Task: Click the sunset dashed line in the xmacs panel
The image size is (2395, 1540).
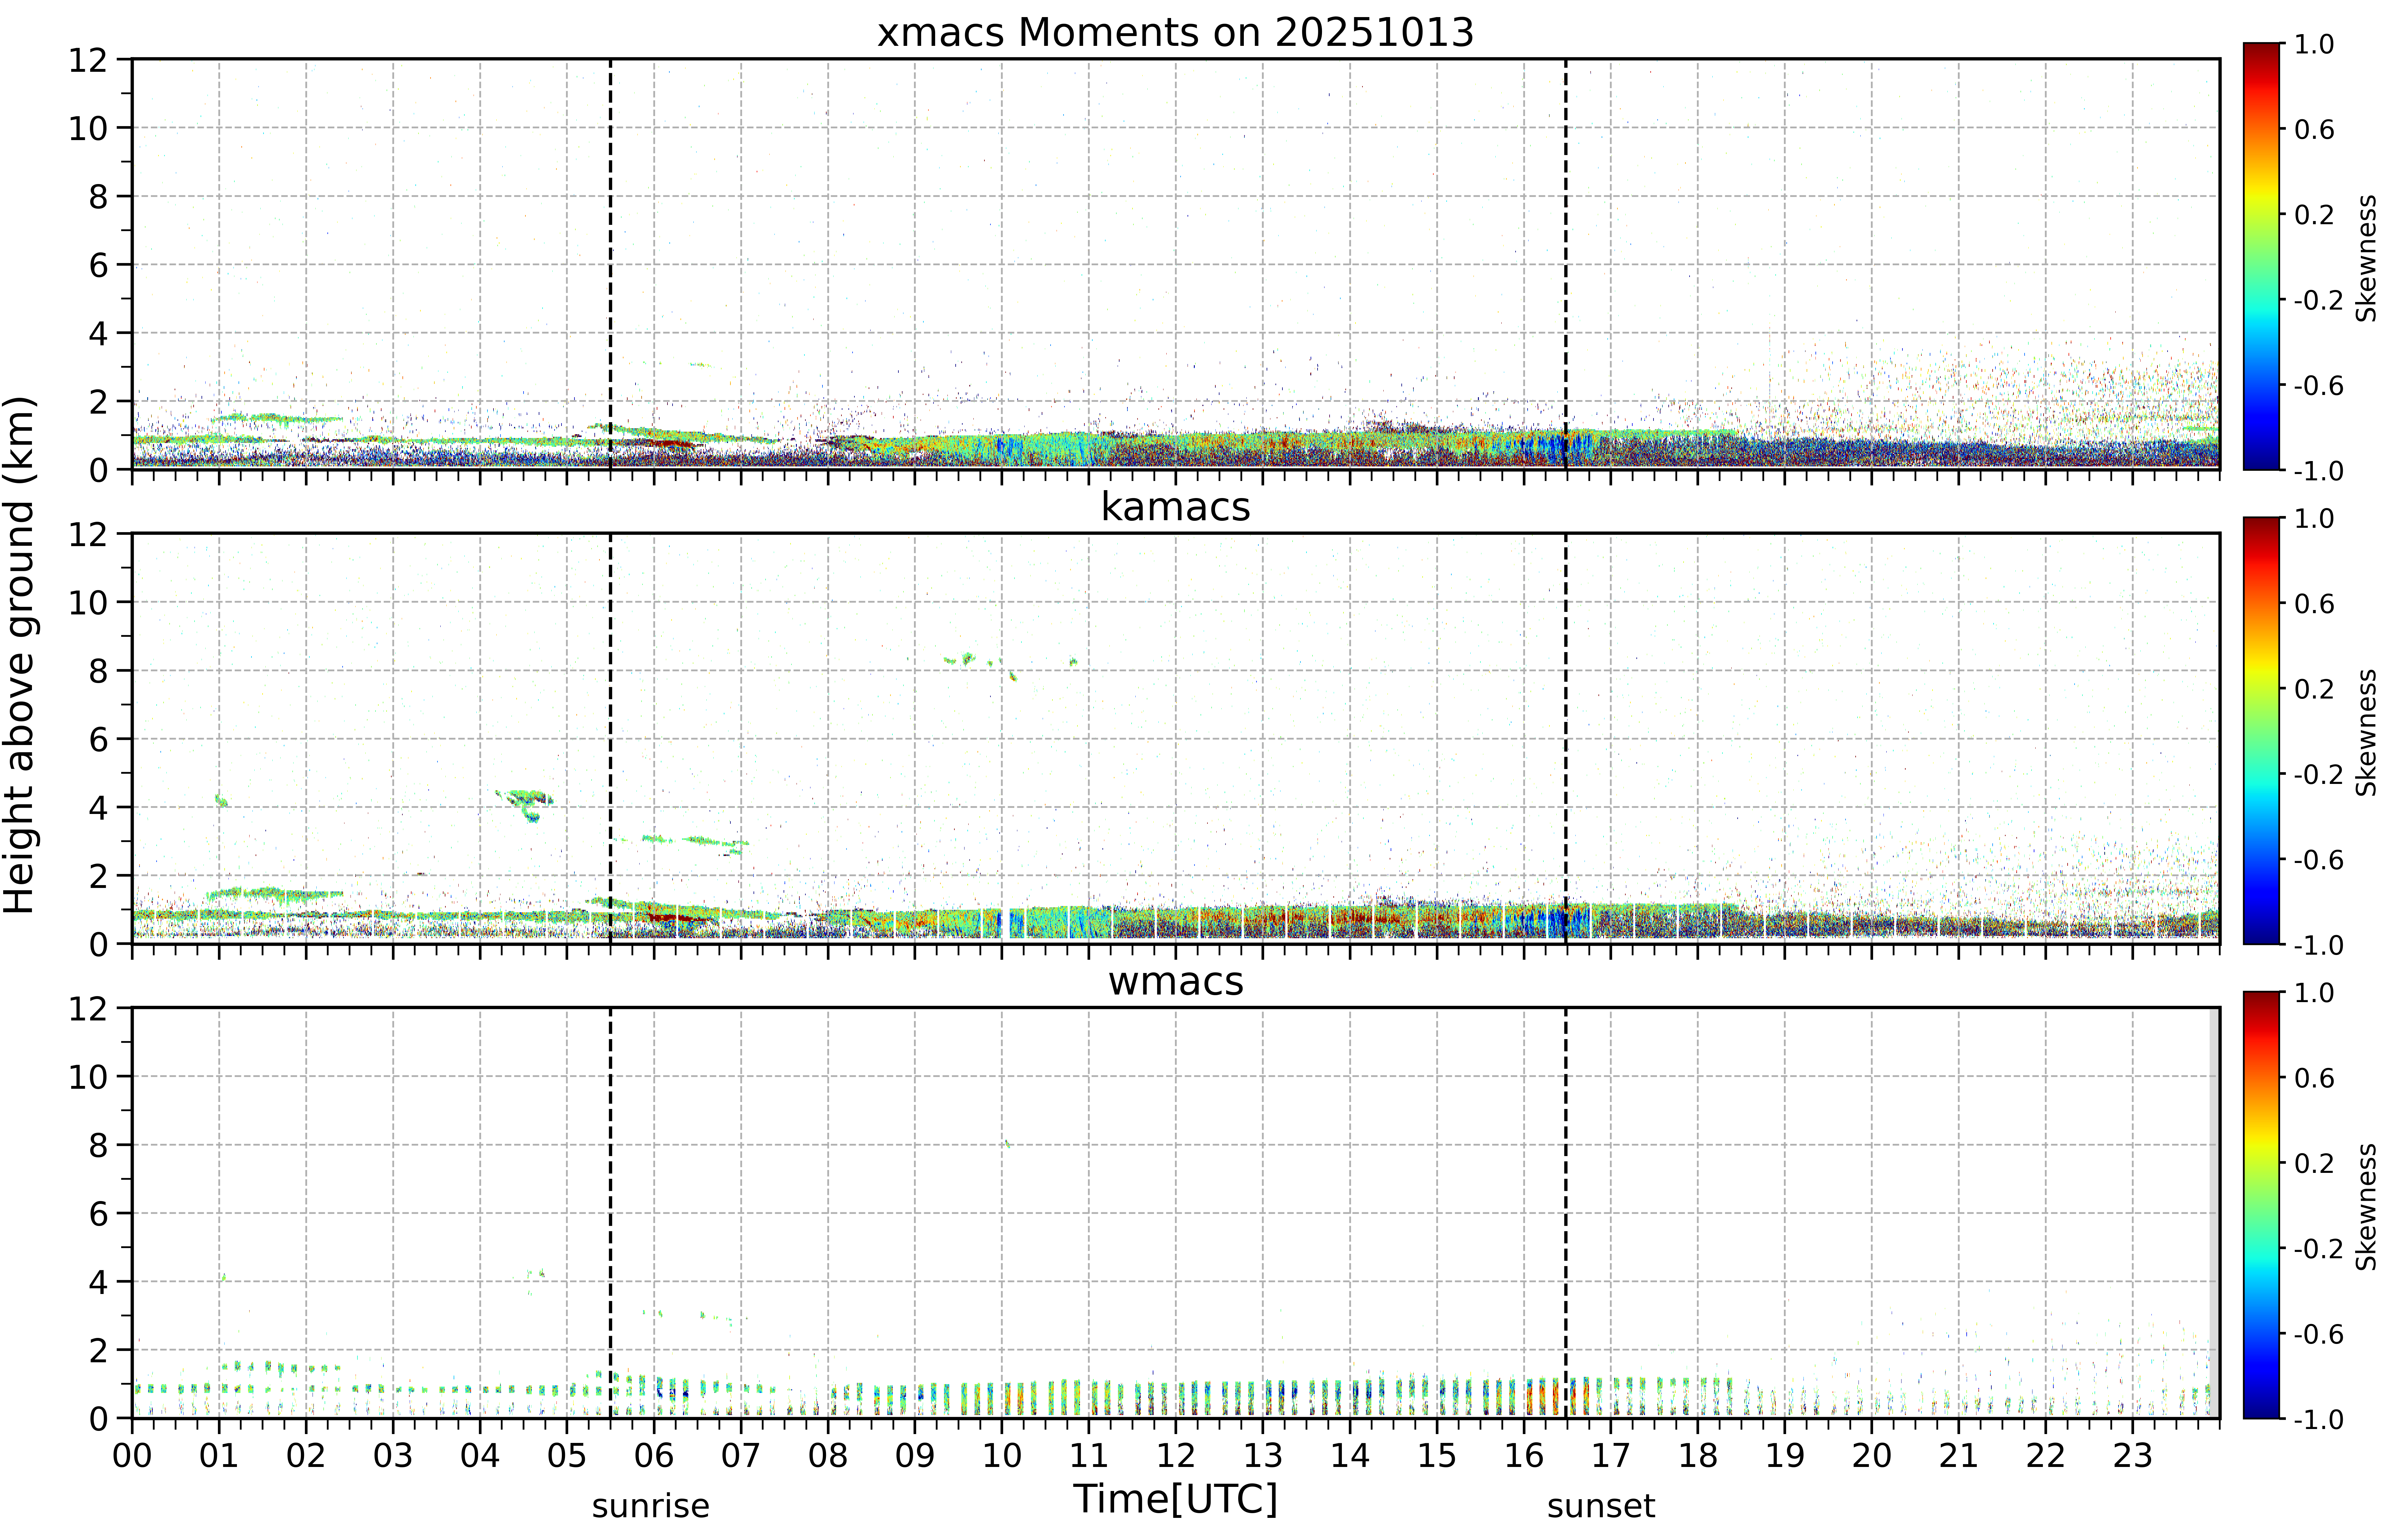Action: [x=1566, y=264]
